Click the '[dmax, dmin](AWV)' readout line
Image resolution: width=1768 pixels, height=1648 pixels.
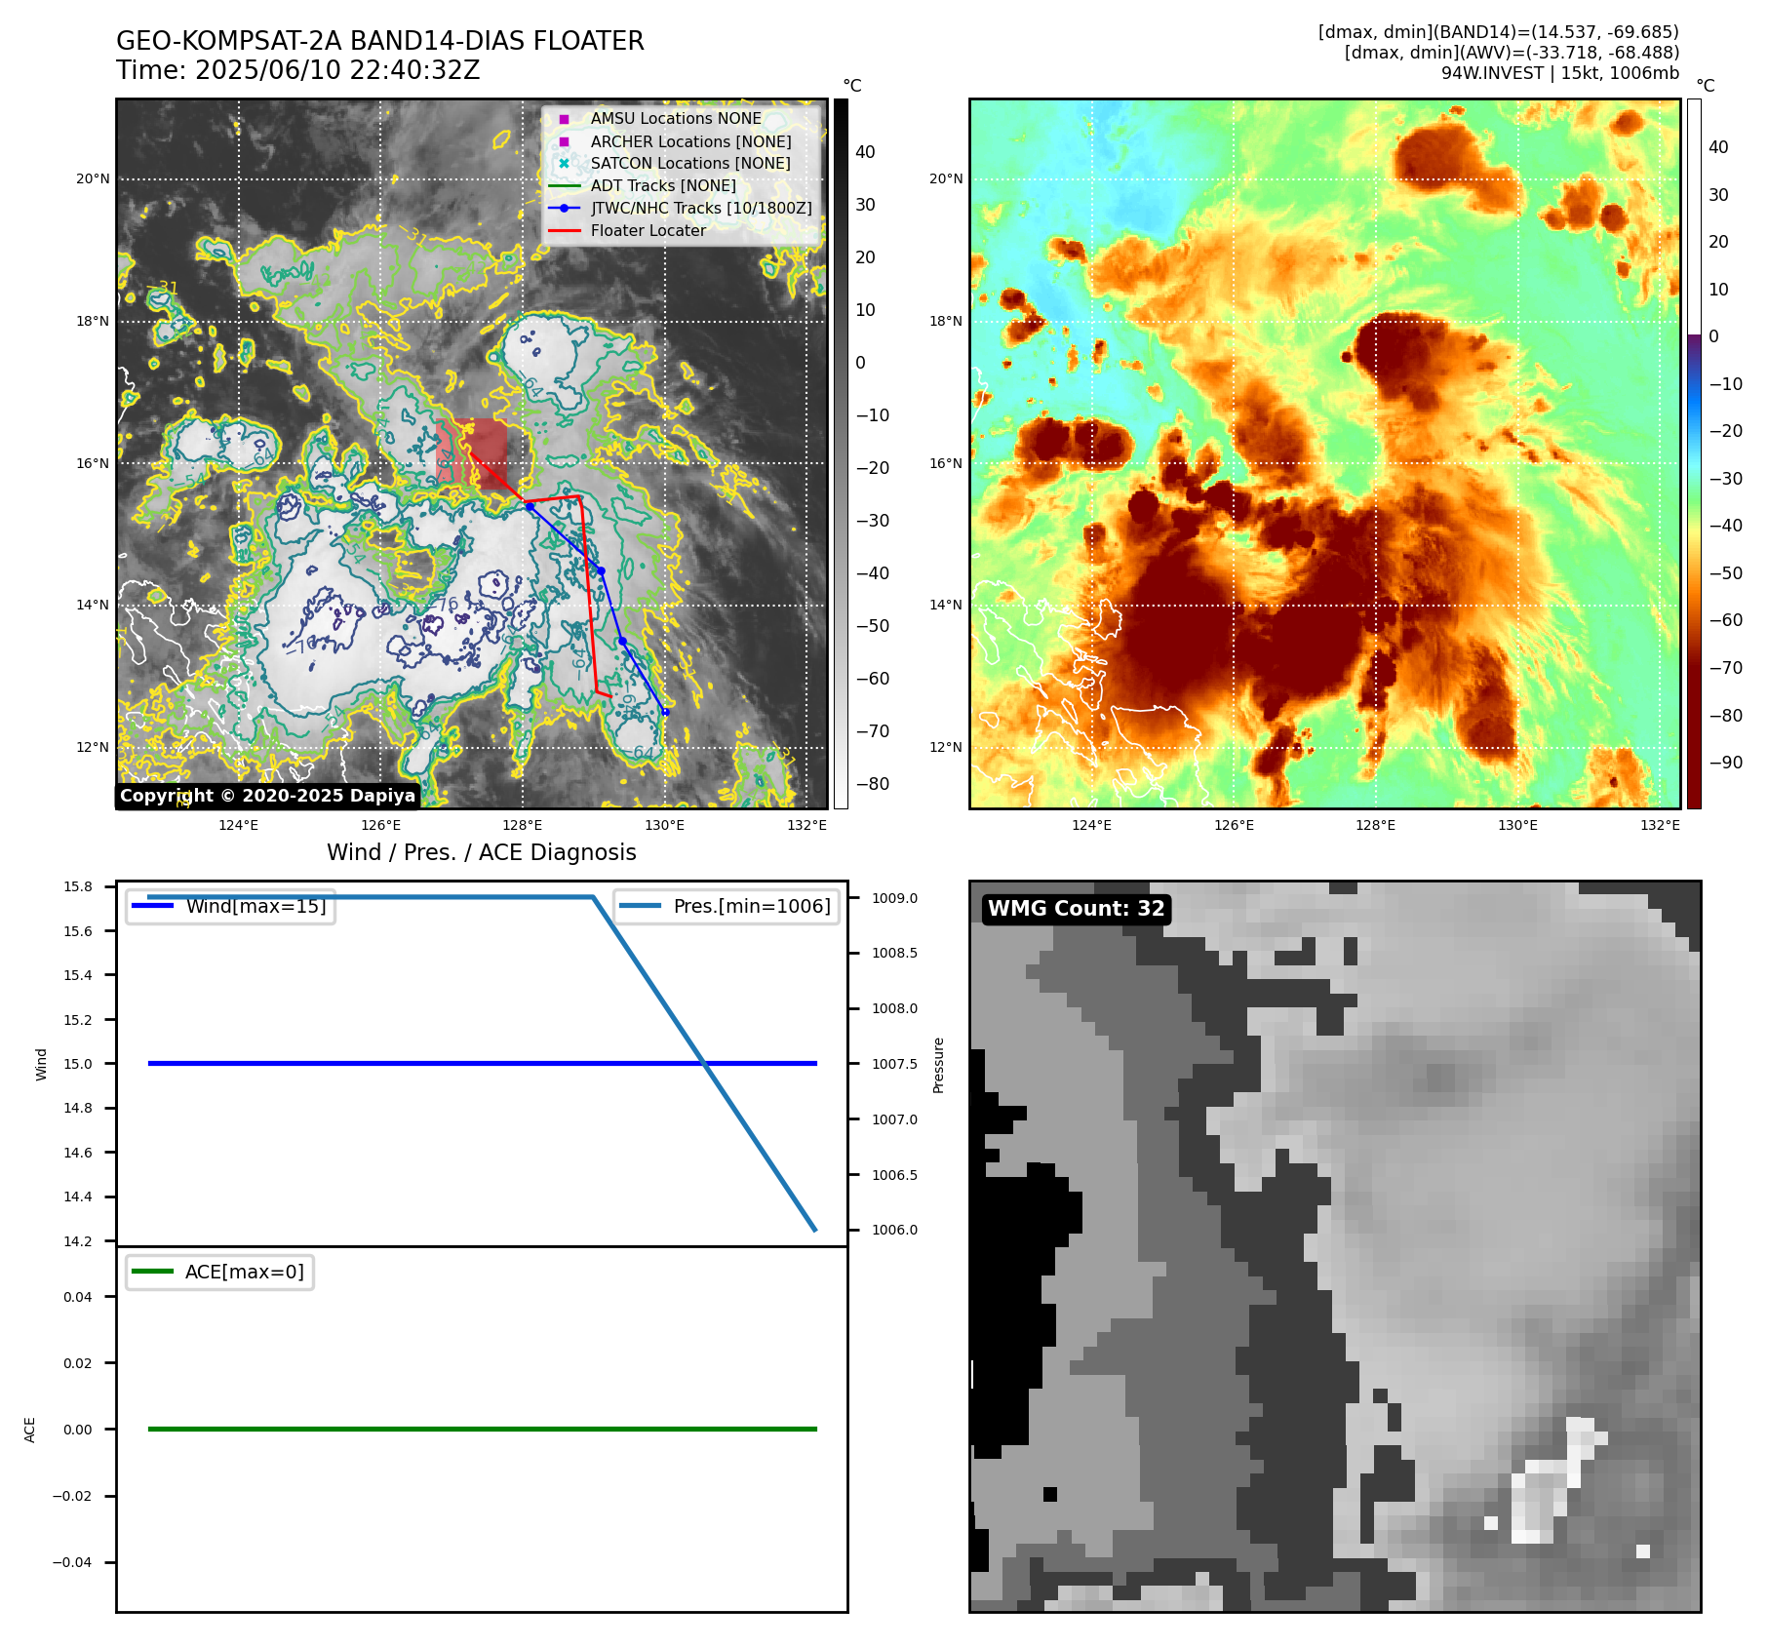(1512, 53)
